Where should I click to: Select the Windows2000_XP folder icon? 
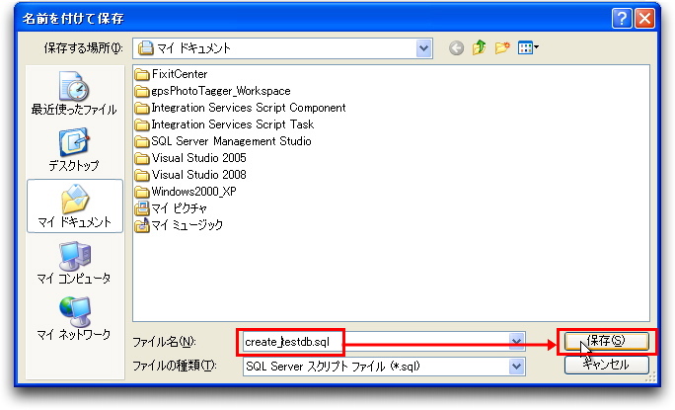142,192
